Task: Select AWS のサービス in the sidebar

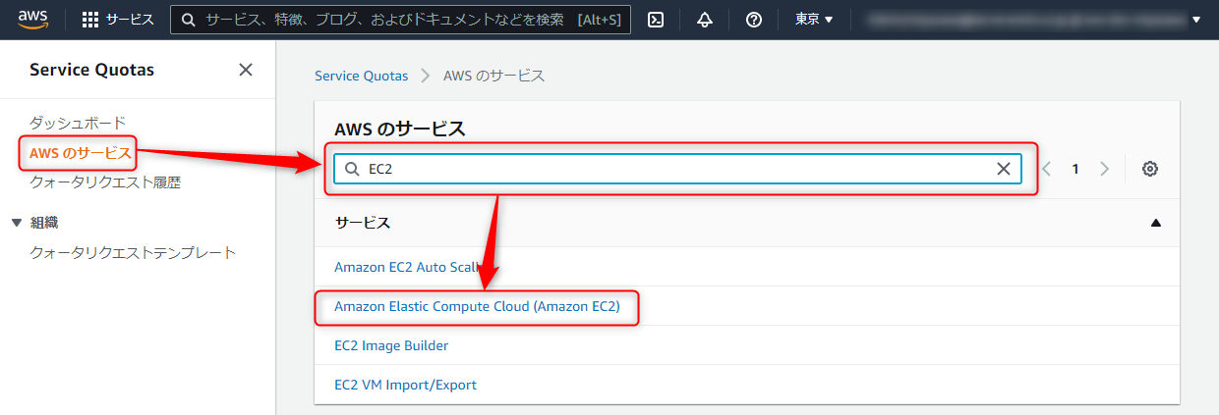Action: coord(80,152)
